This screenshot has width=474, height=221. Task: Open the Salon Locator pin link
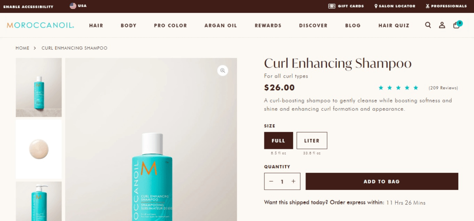click(395, 6)
